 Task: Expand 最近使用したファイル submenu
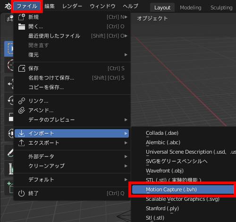[x=72, y=36]
